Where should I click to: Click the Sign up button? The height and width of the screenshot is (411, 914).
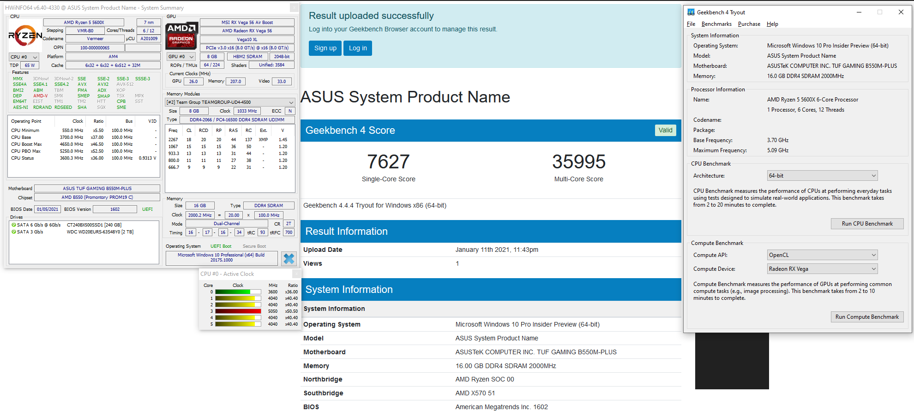coord(325,48)
